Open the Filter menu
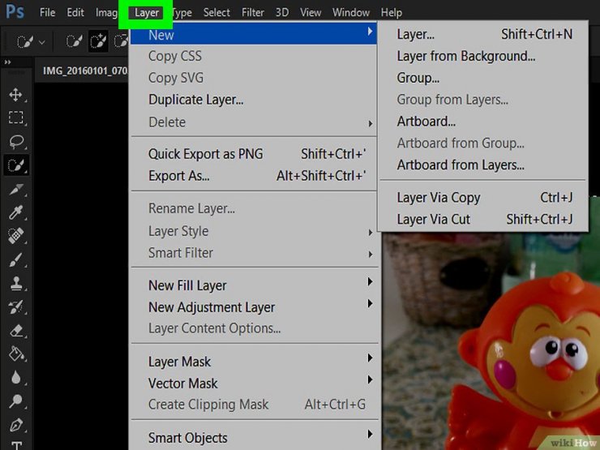 pyautogui.click(x=253, y=13)
